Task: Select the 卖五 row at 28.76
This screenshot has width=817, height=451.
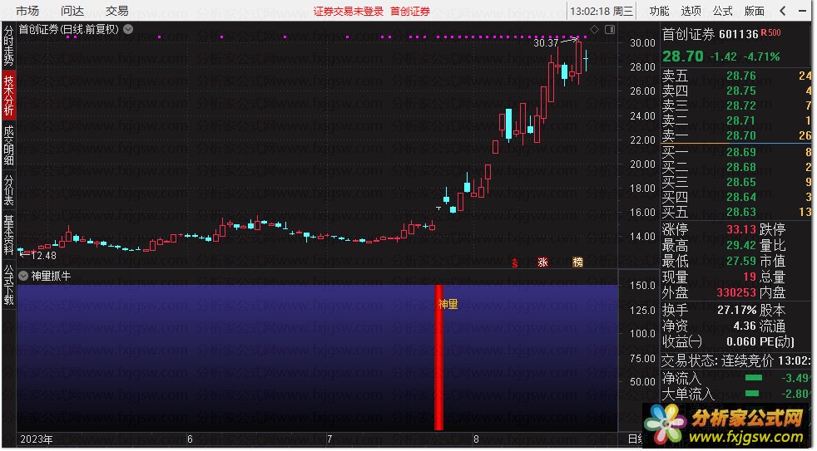Action: [x=736, y=76]
